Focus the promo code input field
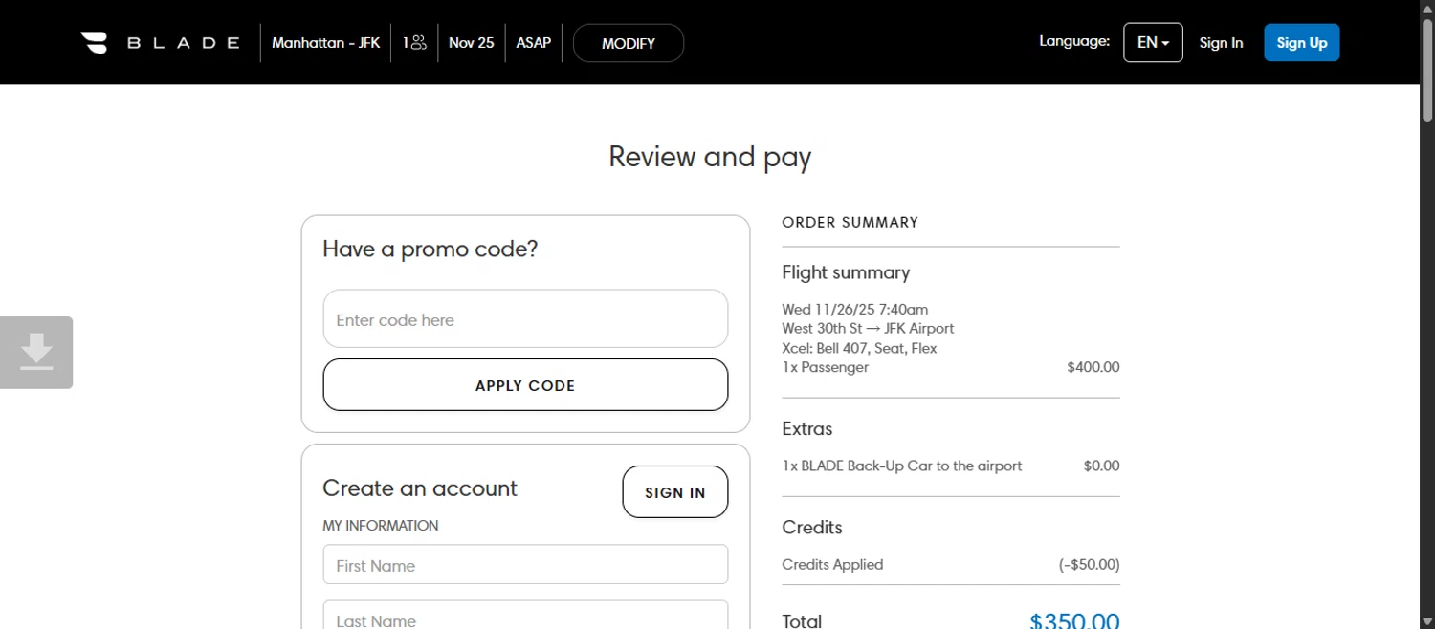 point(525,319)
